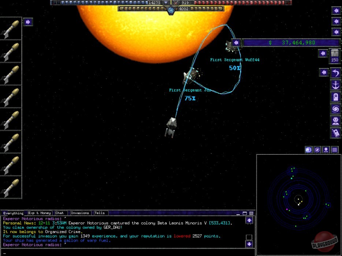Image resolution: width=342 pixels, height=256 pixels.
Task: Select the anchor docking icon
Action: tap(335, 85)
